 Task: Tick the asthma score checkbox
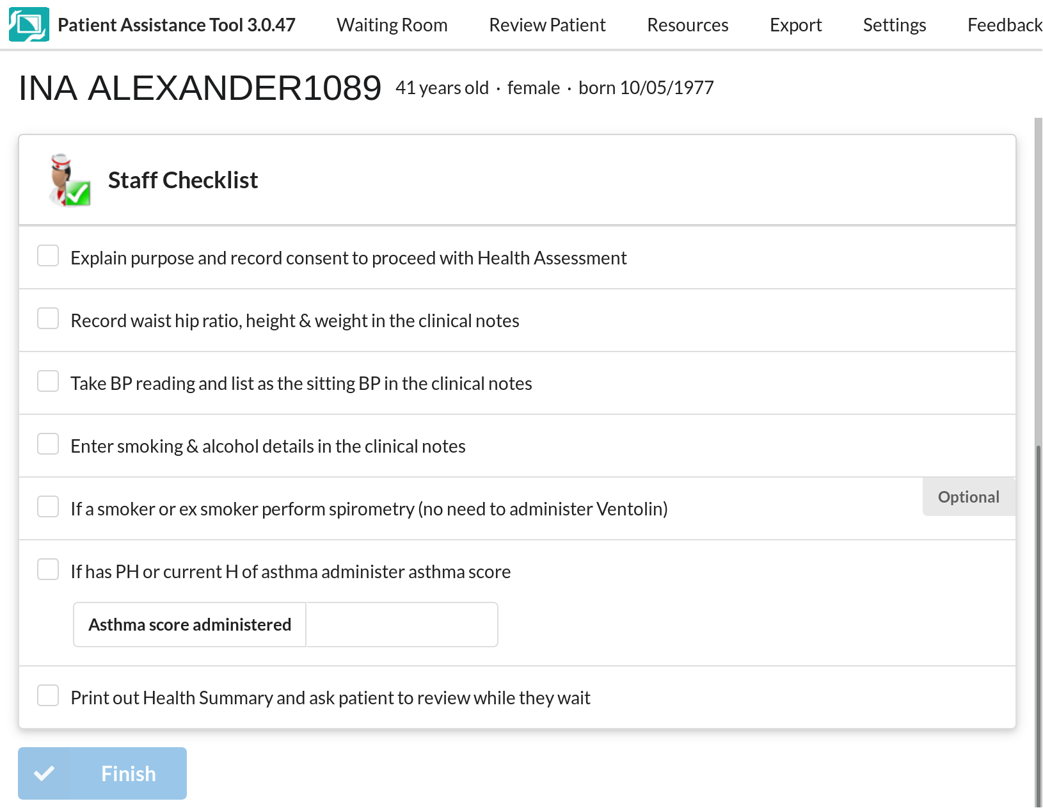pyautogui.click(x=48, y=569)
